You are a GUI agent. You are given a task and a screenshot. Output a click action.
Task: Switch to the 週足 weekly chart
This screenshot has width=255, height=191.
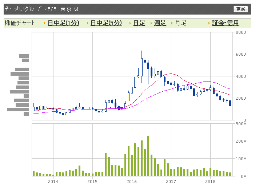coord(160,23)
